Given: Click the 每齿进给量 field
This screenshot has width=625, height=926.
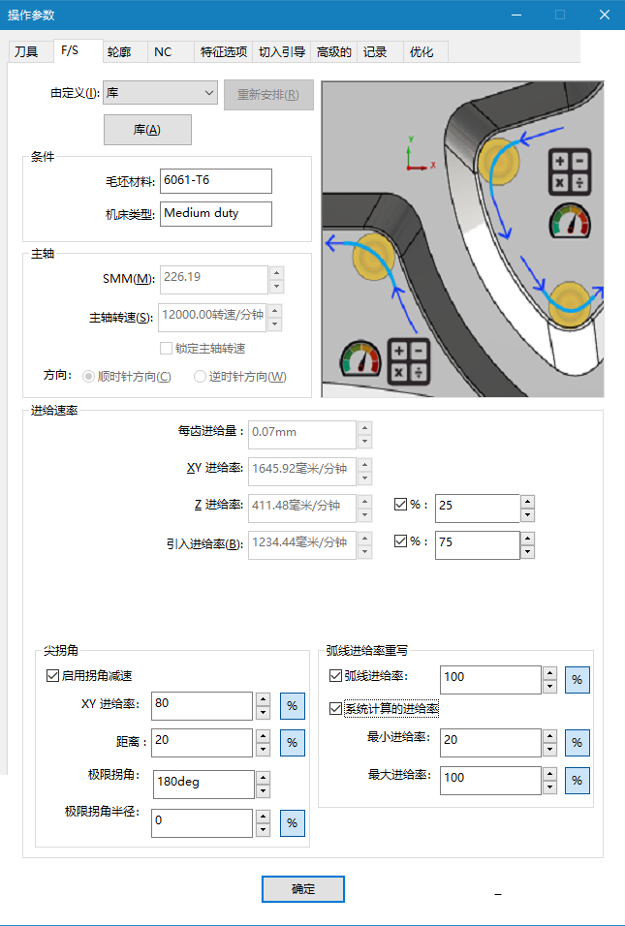Looking at the screenshot, I should 302,435.
